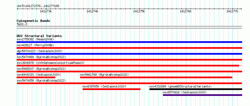Click the left arrow of the ruler
The image size is (250, 106).
17,9
